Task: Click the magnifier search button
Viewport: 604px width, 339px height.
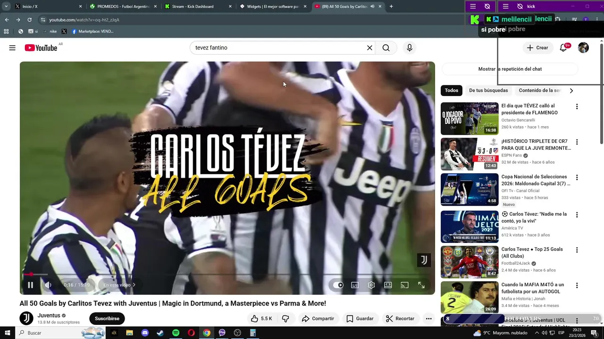Action: pyautogui.click(x=386, y=48)
